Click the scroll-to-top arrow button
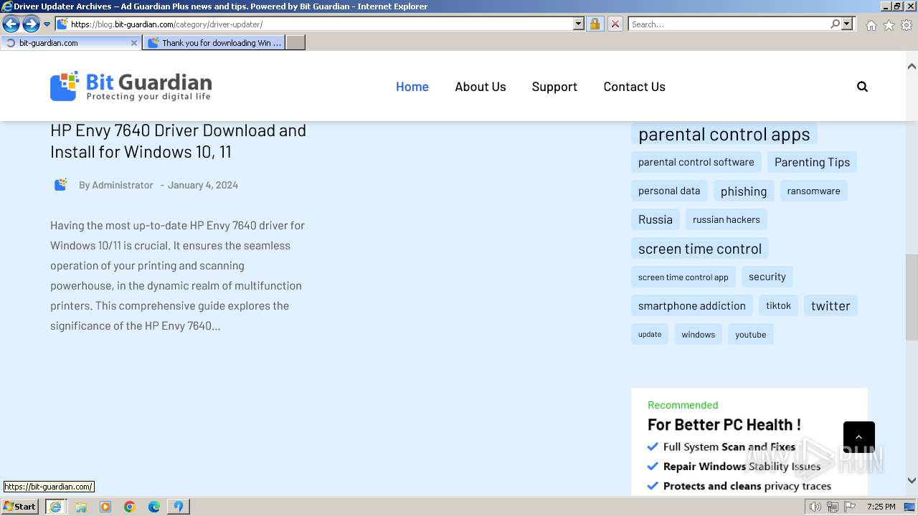 click(x=858, y=437)
